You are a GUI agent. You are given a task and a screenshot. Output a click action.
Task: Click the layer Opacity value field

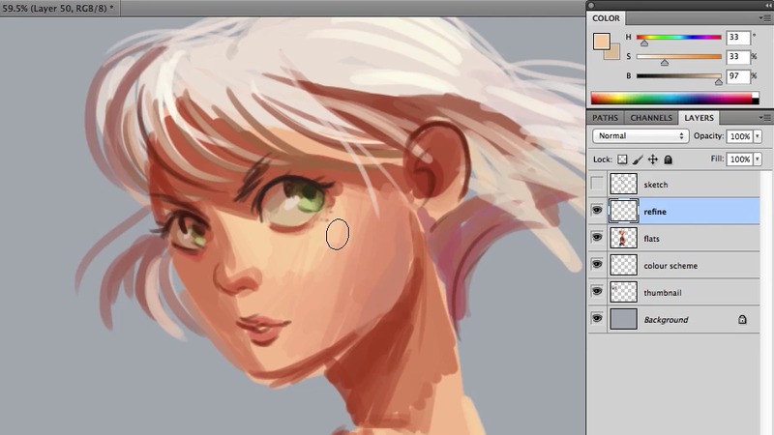pos(739,136)
